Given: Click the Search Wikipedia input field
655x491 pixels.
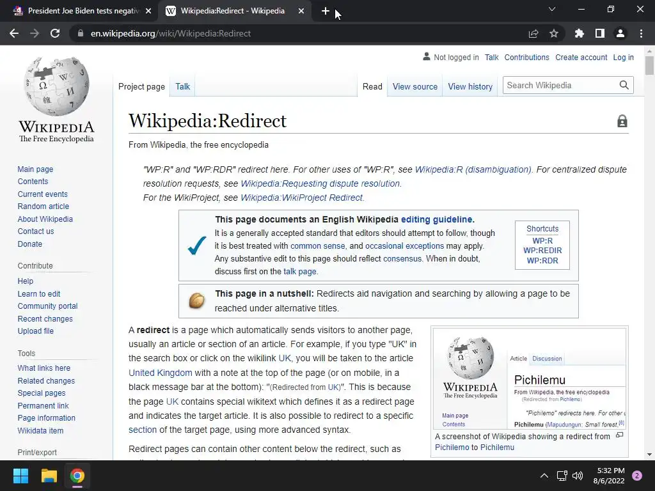Looking at the screenshot, I should (x=560, y=85).
